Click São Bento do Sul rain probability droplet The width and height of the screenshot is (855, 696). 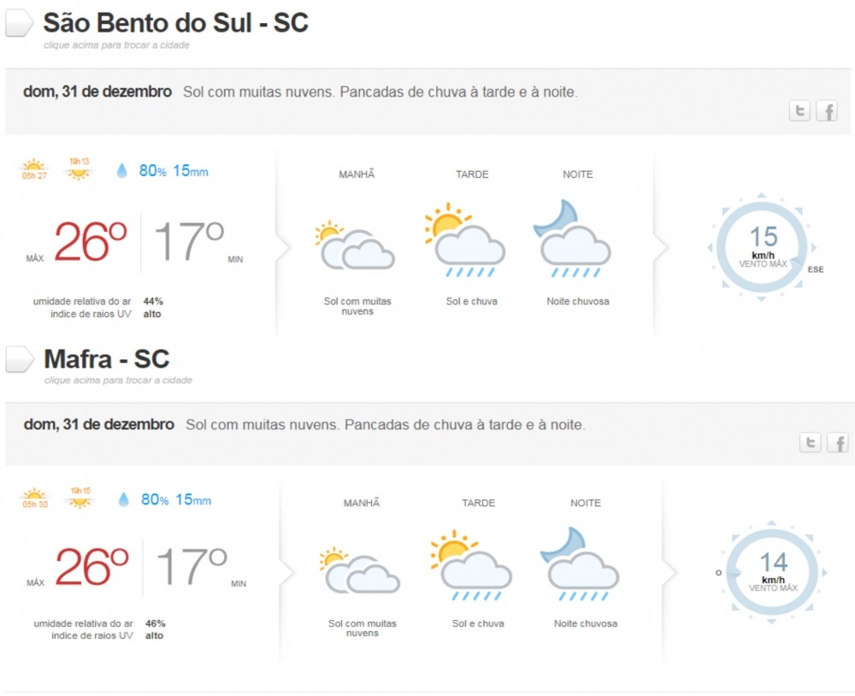coord(121,171)
